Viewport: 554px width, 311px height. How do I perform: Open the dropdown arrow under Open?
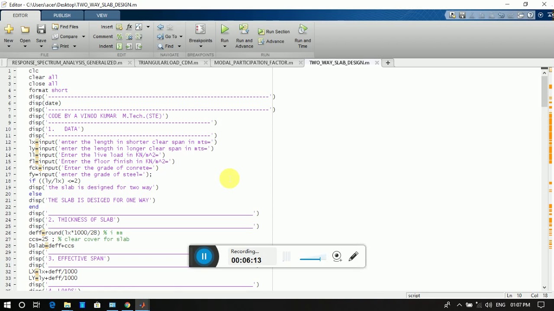[x=25, y=46]
